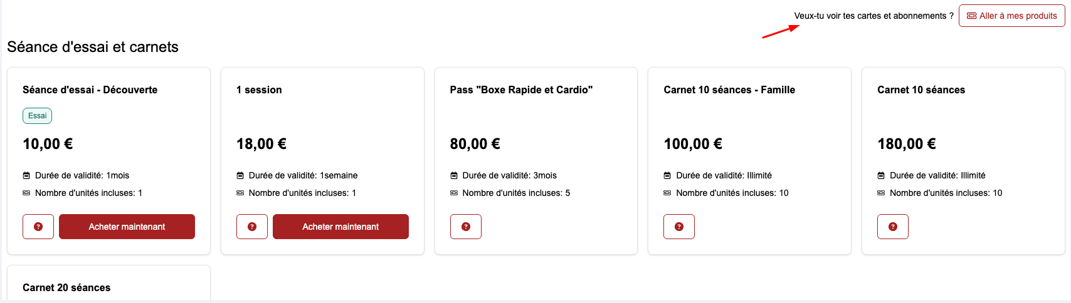Go to Aller à mes produits
Viewport: 1071px width, 303px height.
tap(1011, 16)
